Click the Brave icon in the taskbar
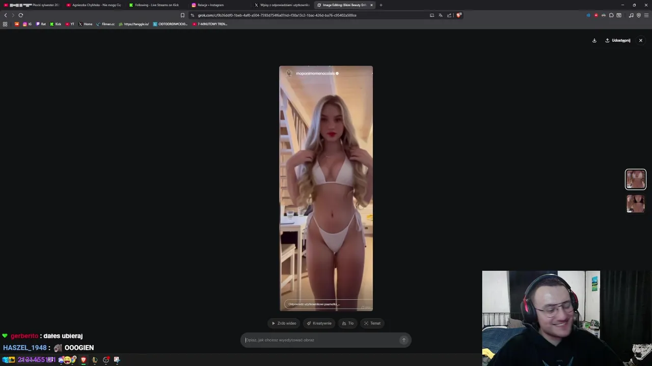 tap(84, 360)
